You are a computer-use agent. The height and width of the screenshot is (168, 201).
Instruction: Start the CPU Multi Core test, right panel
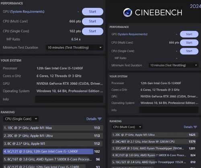coord(189,43)
